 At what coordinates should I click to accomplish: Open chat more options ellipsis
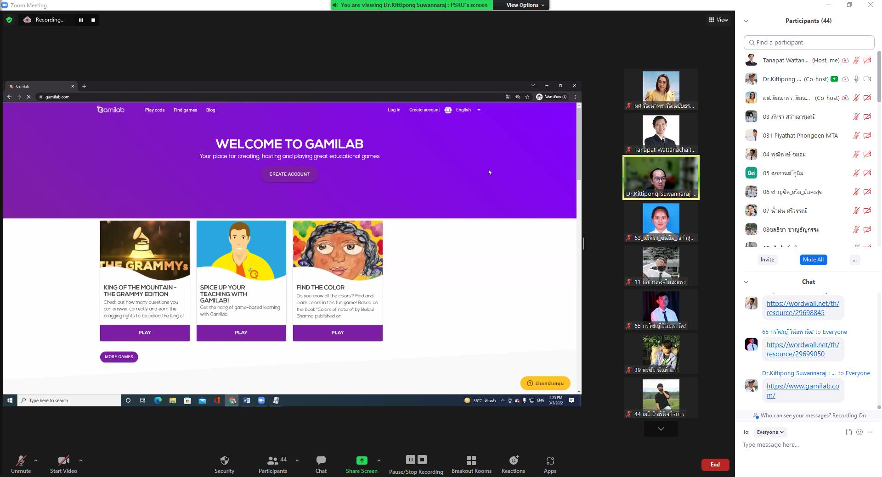[x=870, y=432]
